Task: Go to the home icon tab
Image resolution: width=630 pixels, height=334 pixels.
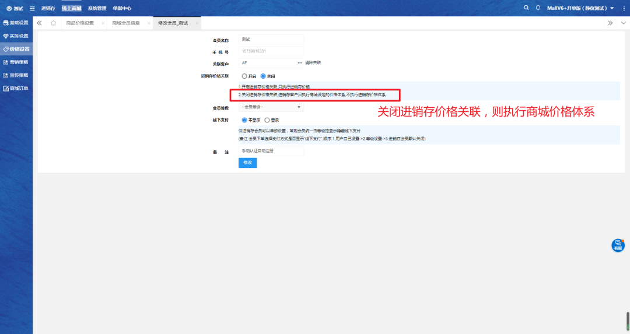Action: tap(54, 23)
